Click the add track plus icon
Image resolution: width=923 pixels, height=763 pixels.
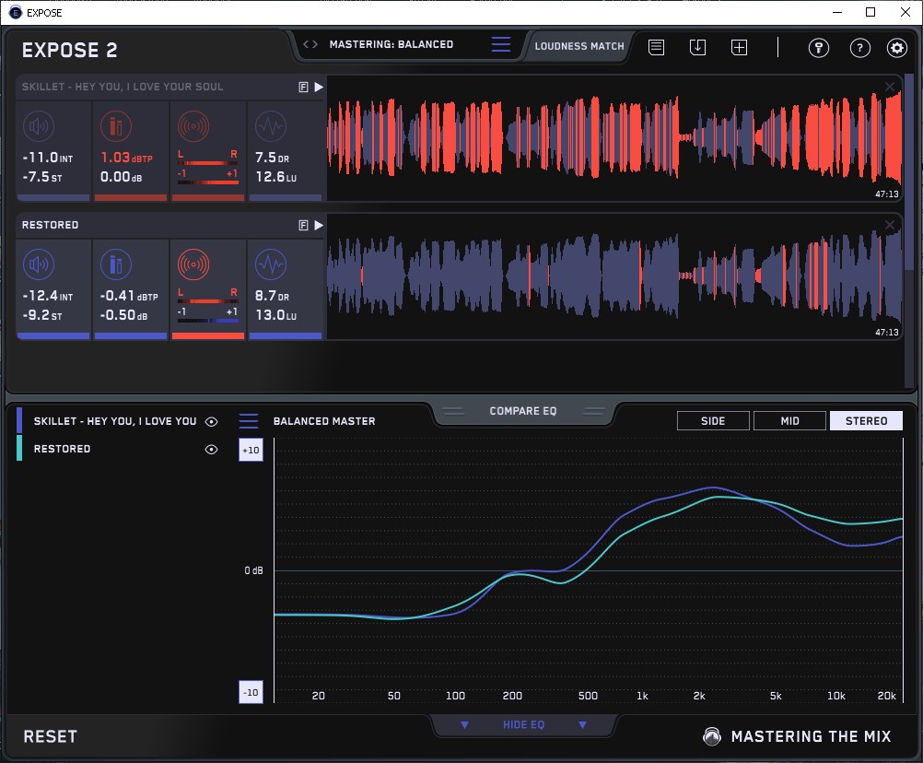[x=739, y=47]
